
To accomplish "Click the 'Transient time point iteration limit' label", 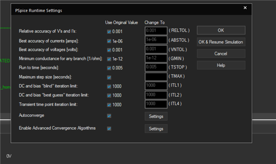I will 48,104.
